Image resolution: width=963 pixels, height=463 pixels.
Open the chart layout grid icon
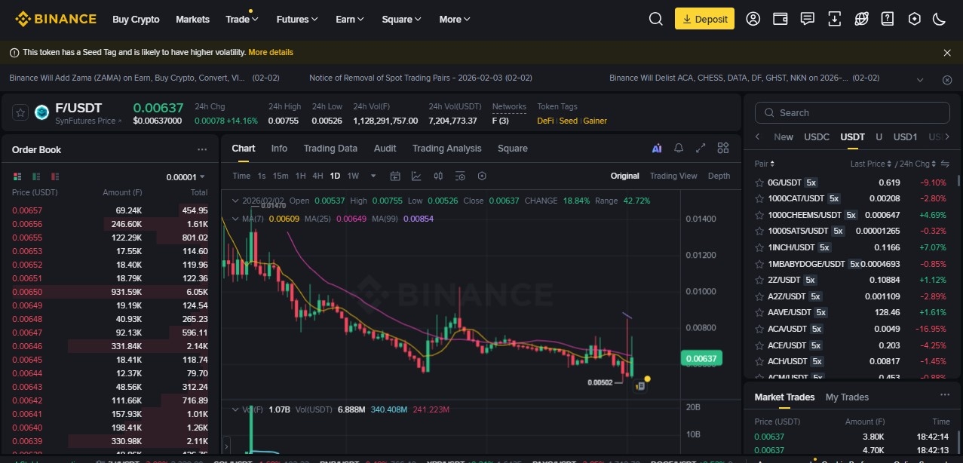(x=722, y=148)
